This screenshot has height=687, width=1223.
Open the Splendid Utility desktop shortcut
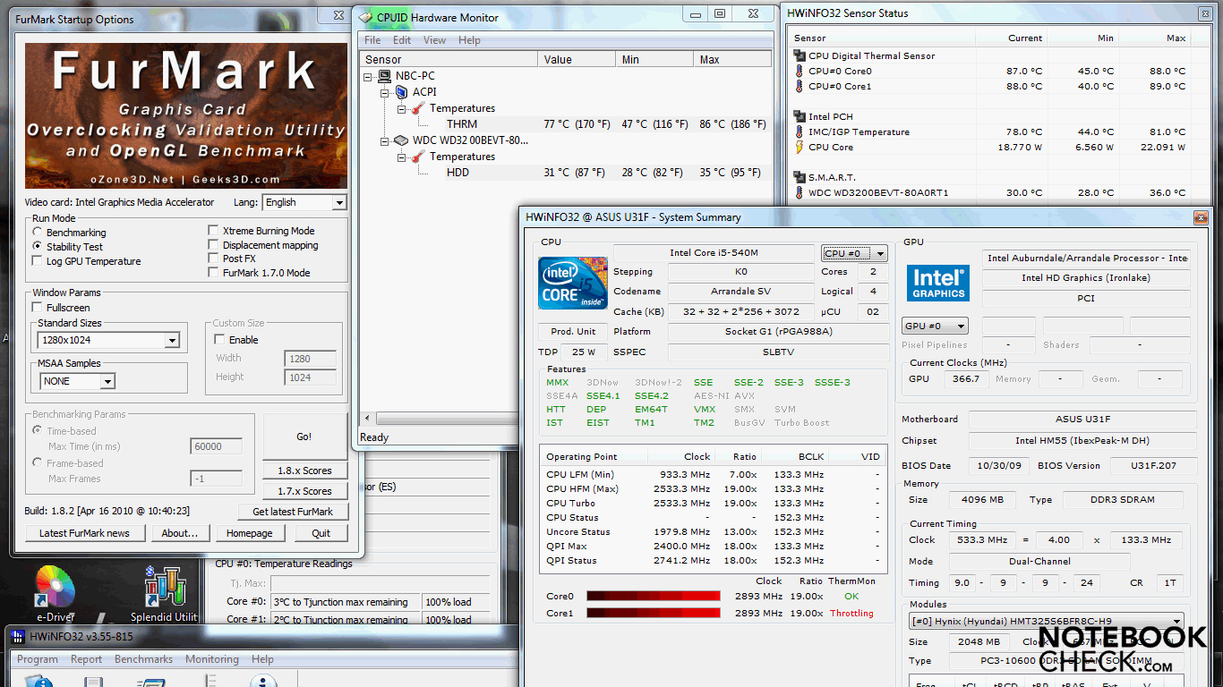[x=164, y=592]
